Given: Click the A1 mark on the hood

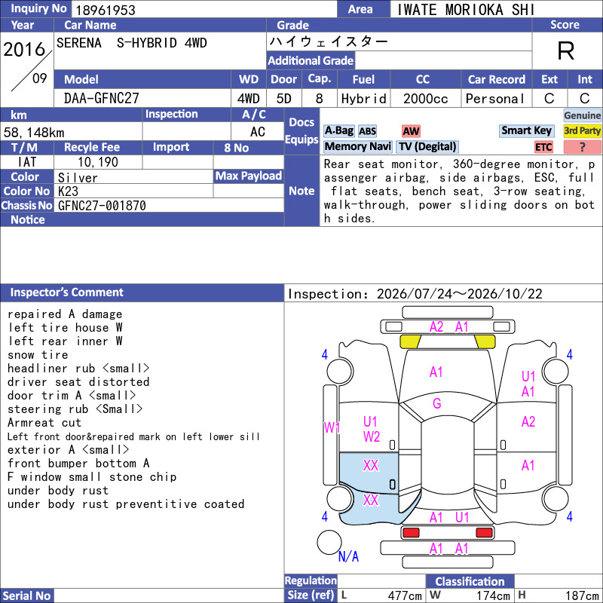Looking at the screenshot, I should pyautogui.click(x=436, y=372).
